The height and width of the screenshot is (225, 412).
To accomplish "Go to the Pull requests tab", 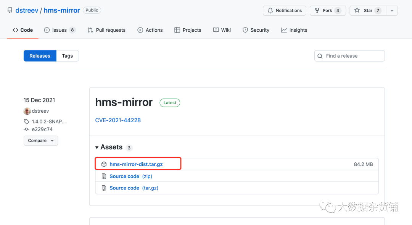I will click(x=106, y=30).
